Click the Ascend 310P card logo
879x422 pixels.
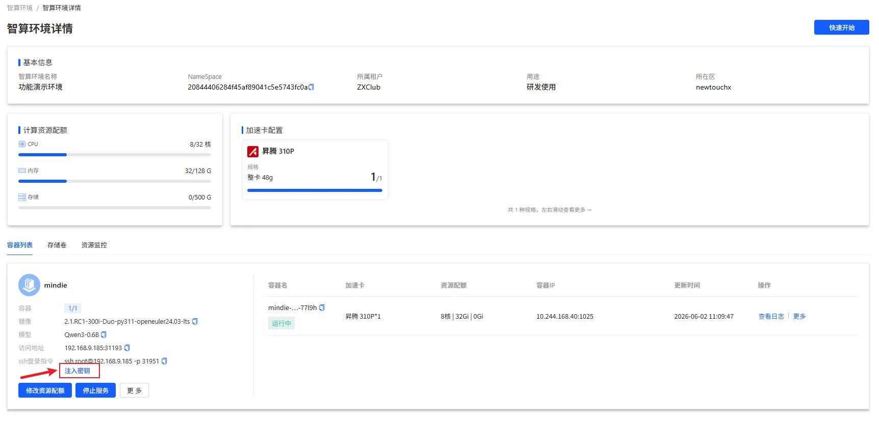tap(253, 151)
